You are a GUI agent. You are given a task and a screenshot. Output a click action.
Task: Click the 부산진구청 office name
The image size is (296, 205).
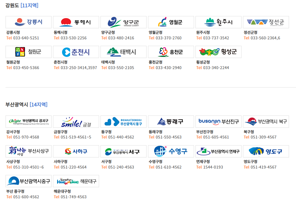205,132
